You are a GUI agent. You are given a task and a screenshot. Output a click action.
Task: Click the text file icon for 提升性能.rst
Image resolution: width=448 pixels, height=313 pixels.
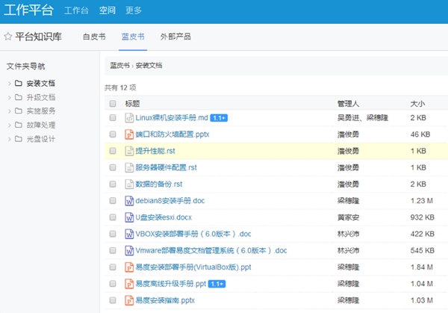(128, 151)
